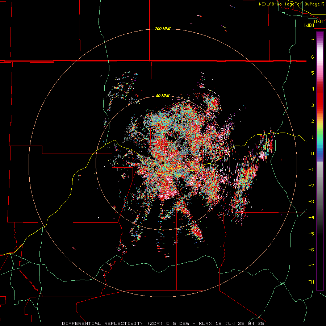Viewport: 326px width, 326px height.
Task: Click the 50 NMI range ring label
Action: point(163,96)
